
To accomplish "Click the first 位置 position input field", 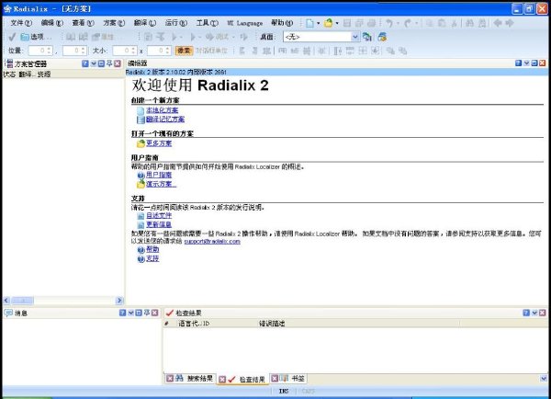I will click(x=40, y=51).
